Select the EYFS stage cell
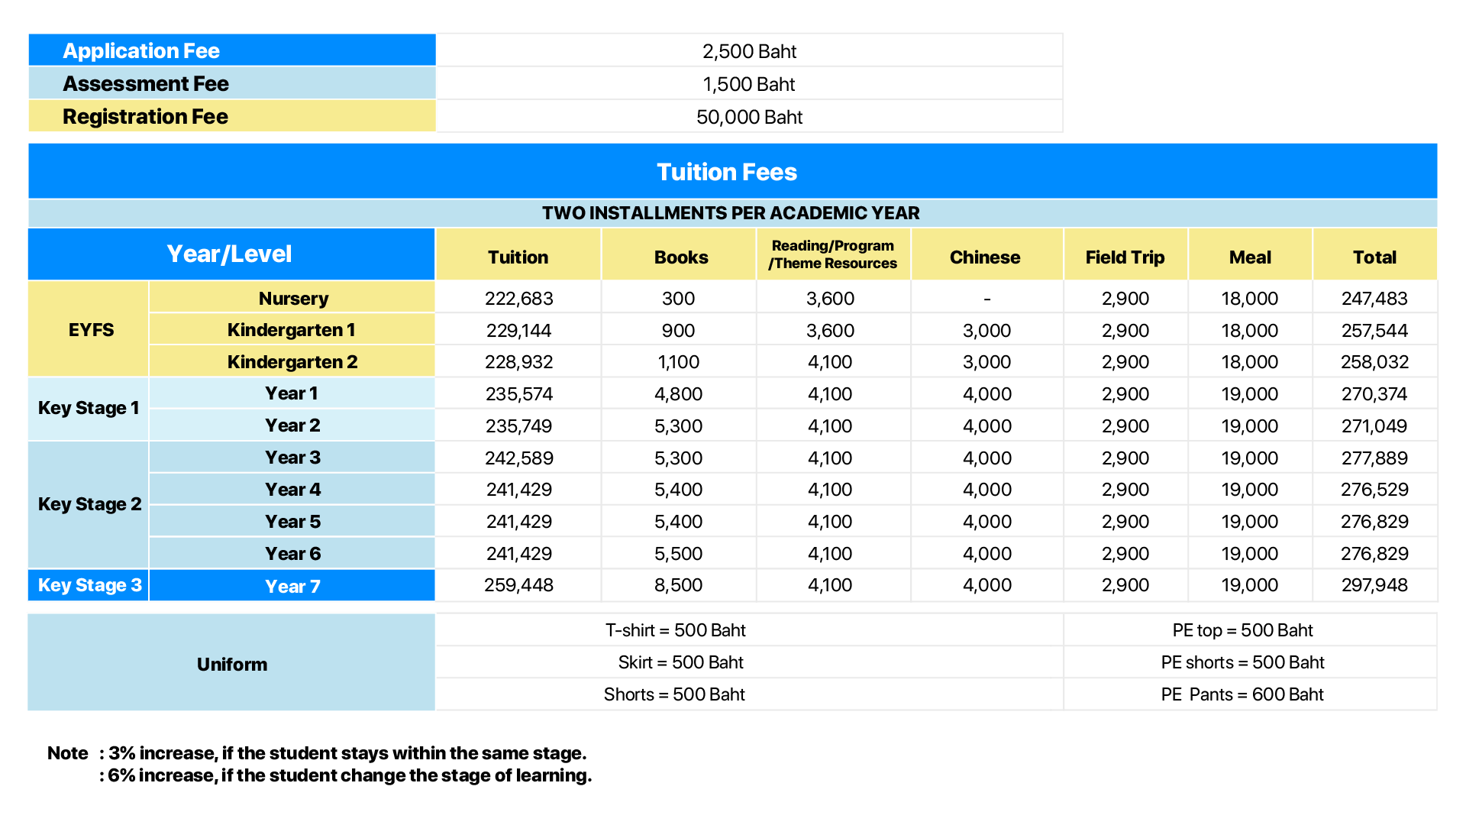Image resolution: width=1466 pixels, height=825 pixels. tap(91, 330)
